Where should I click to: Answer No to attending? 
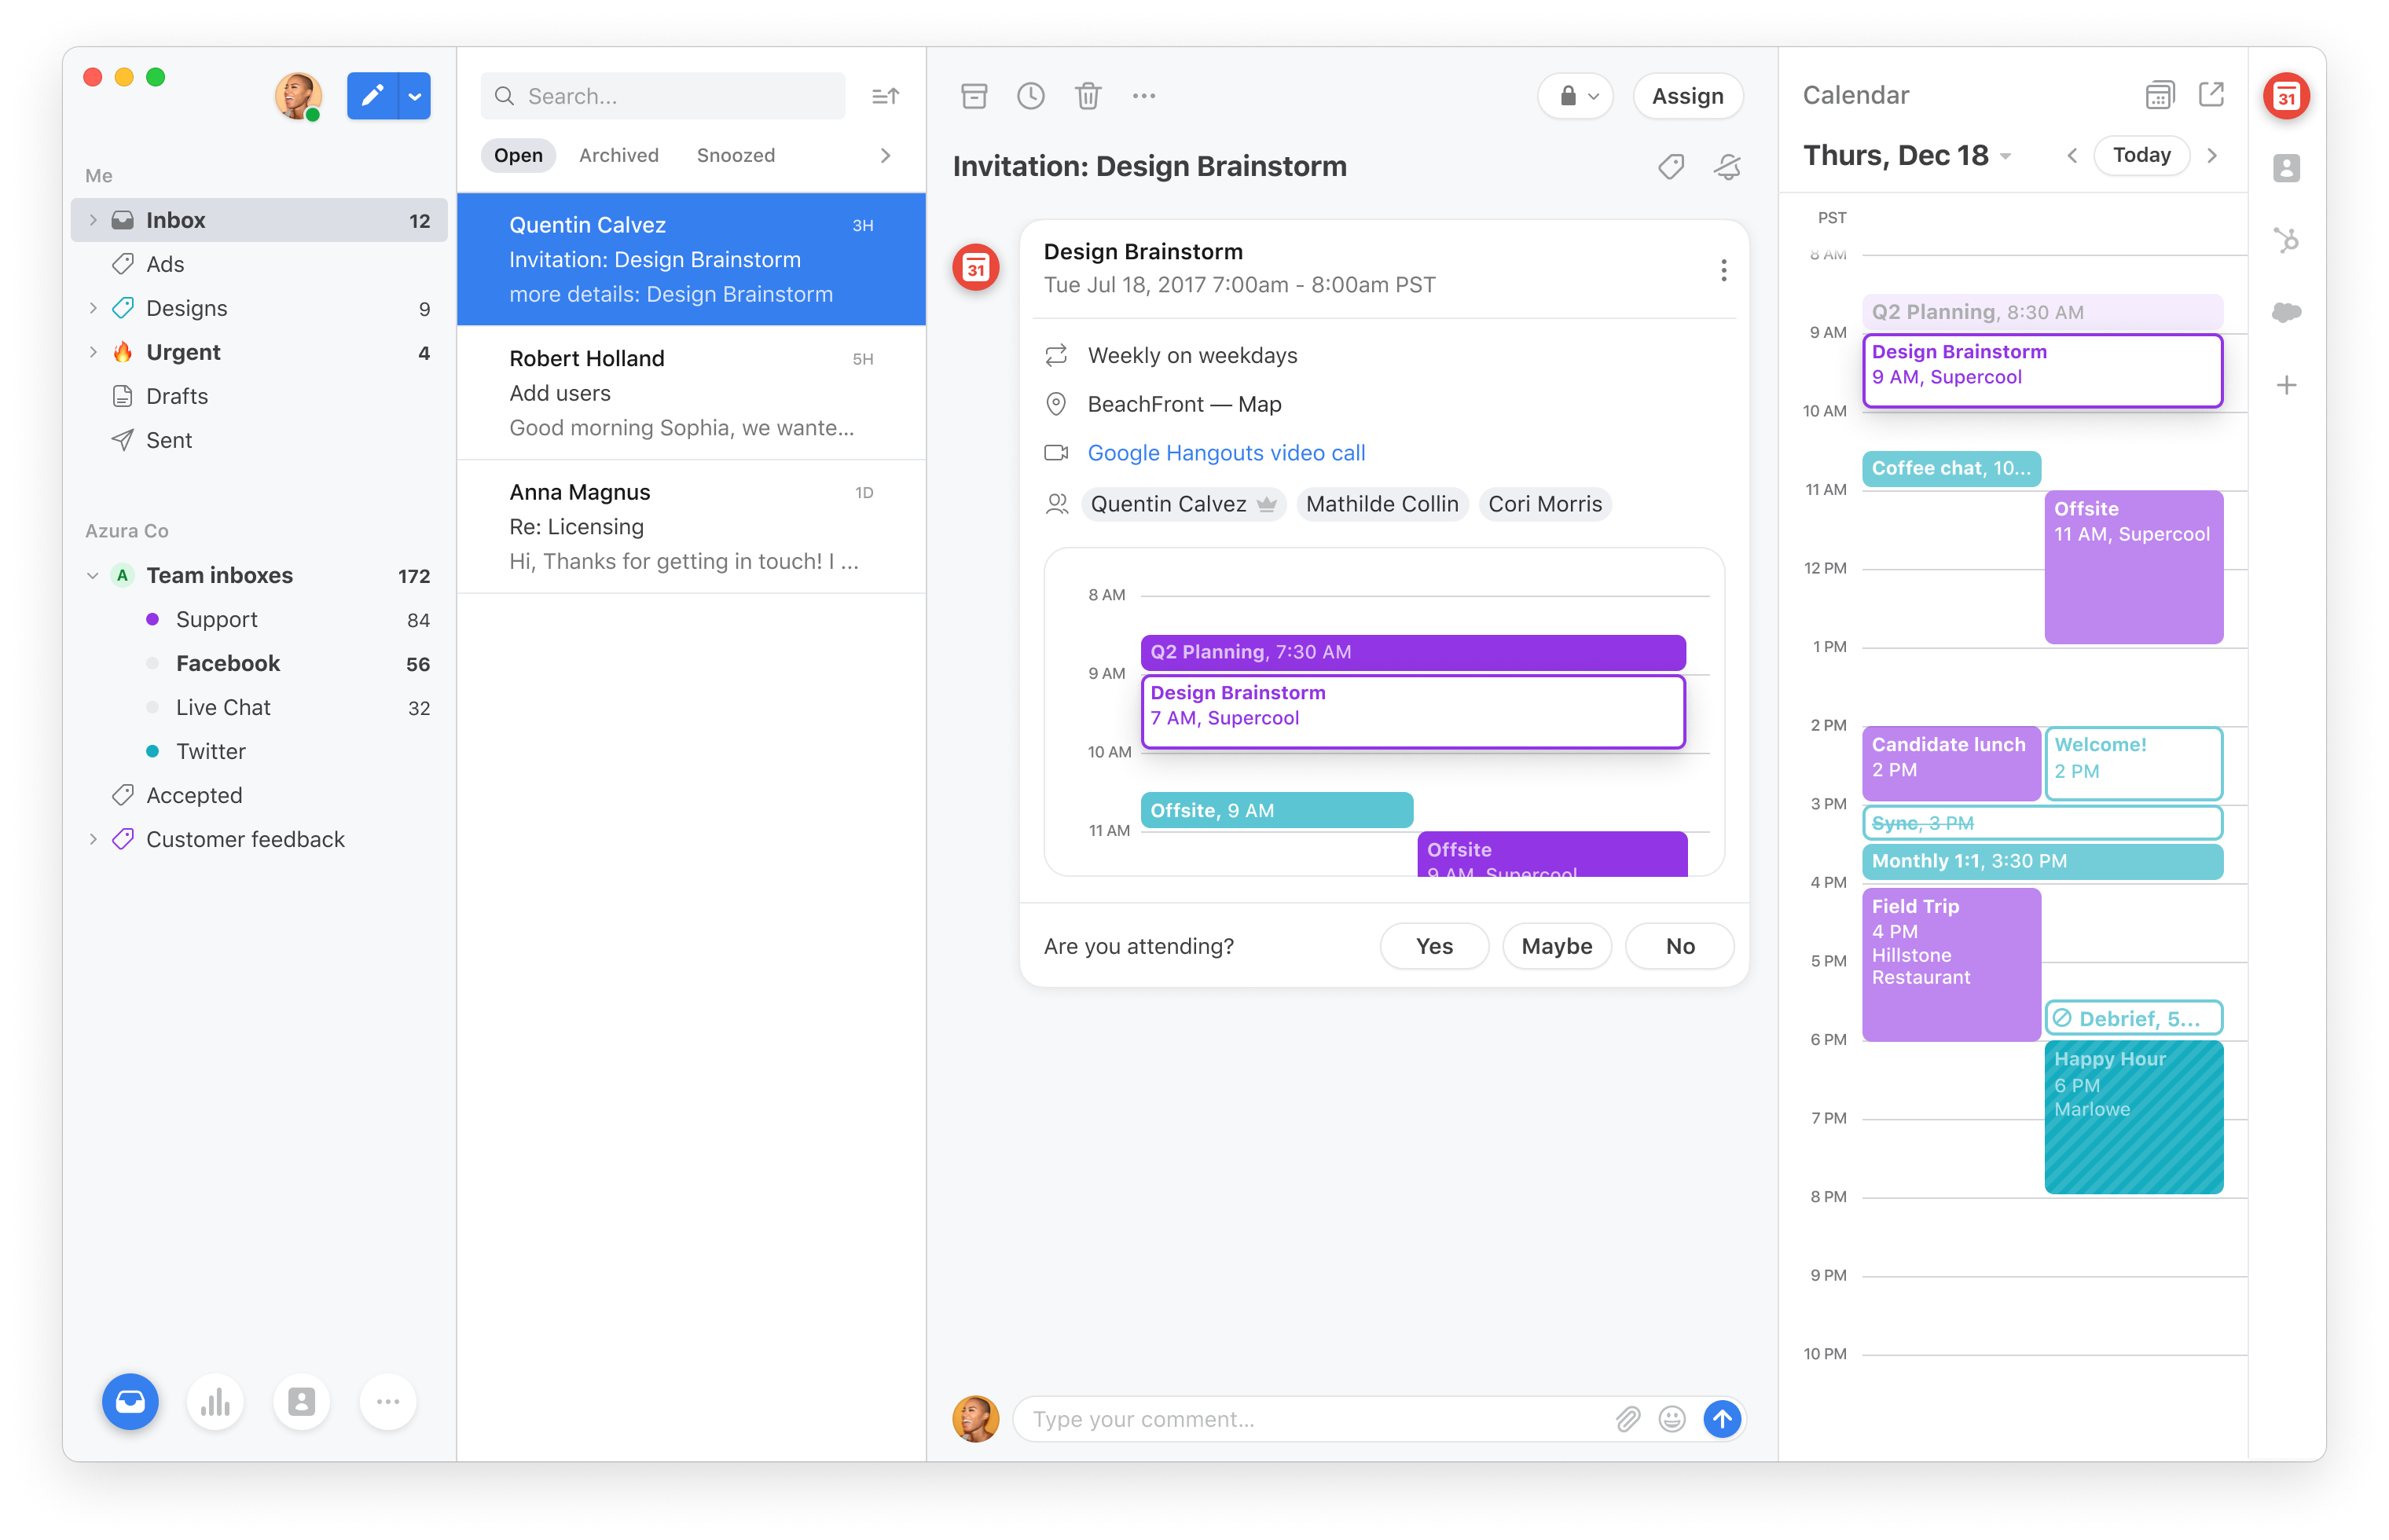[x=1680, y=946]
